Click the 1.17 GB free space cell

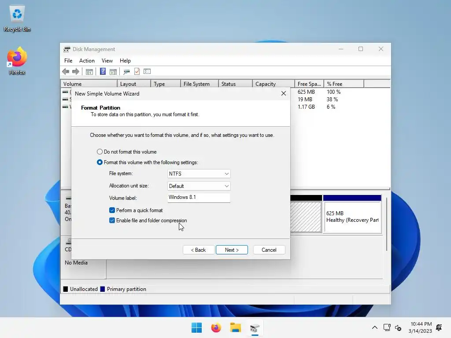[307, 107]
